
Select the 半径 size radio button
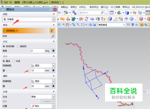[14, 61]
